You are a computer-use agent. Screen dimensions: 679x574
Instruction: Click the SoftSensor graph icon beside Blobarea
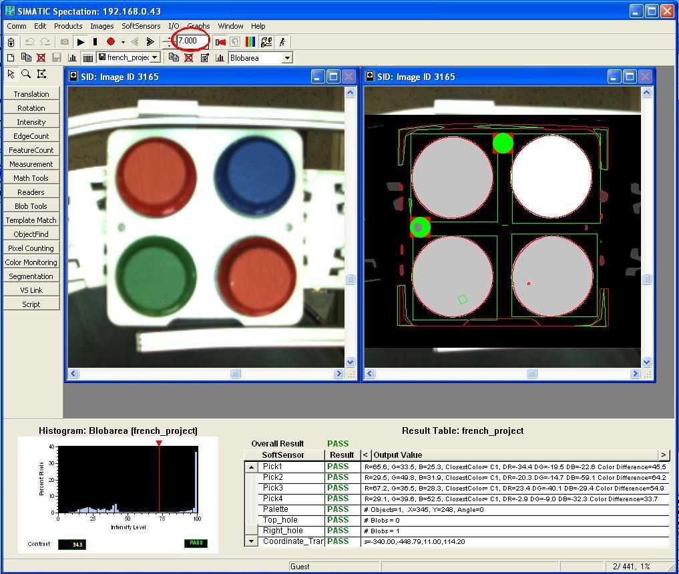(220, 57)
